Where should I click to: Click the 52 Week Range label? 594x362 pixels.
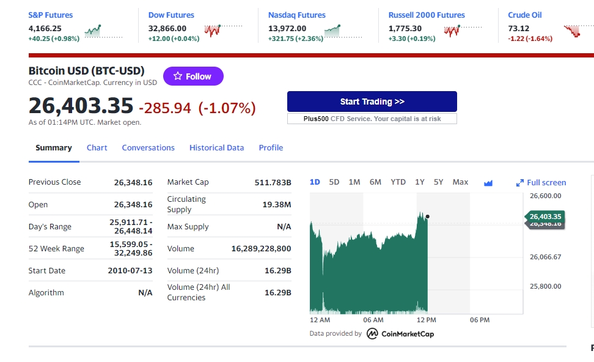[x=56, y=248]
